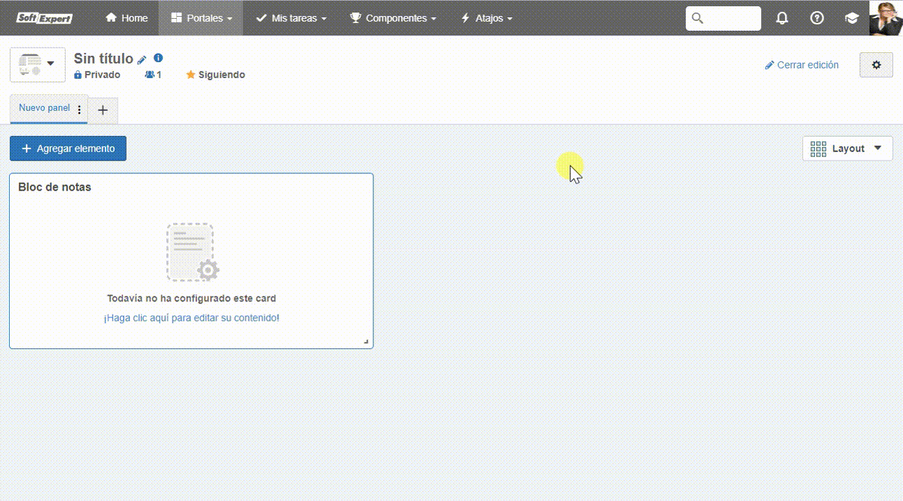Open the Nuevo panel three-dot options
Image resolution: width=903 pixels, height=501 pixels.
coord(79,110)
